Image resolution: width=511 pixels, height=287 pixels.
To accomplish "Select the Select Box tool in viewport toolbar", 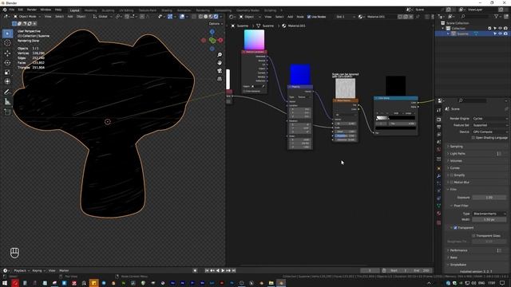I will pos(7,33).
